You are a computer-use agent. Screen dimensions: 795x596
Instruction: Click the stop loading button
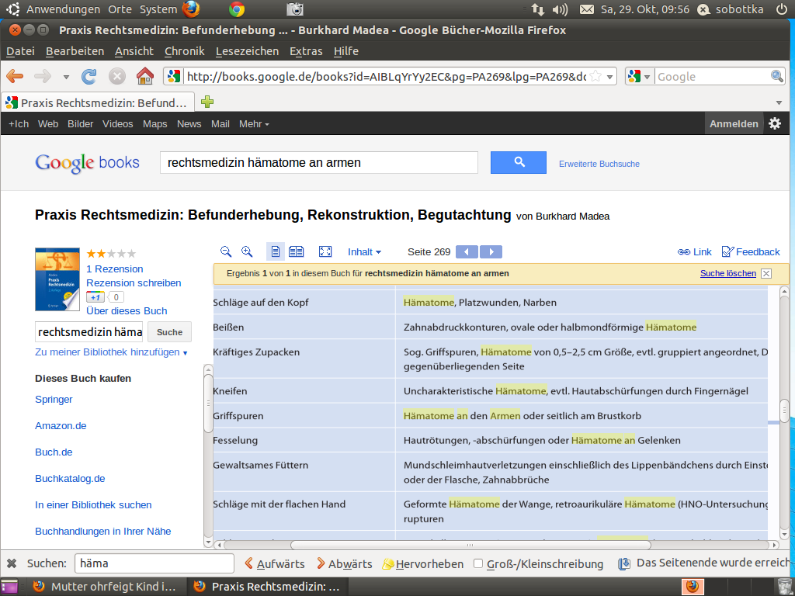[x=117, y=77]
